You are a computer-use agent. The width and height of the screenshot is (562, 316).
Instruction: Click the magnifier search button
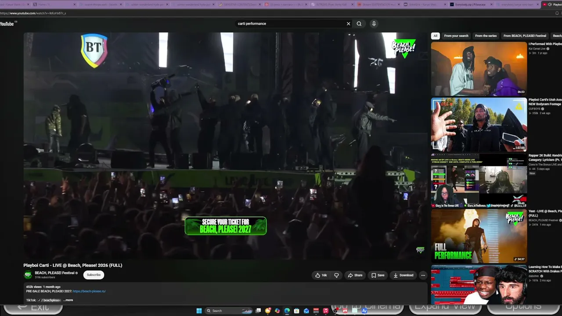point(359,24)
